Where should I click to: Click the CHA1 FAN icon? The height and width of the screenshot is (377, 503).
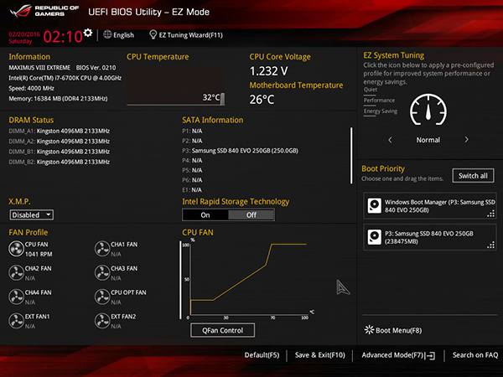[x=102, y=249]
